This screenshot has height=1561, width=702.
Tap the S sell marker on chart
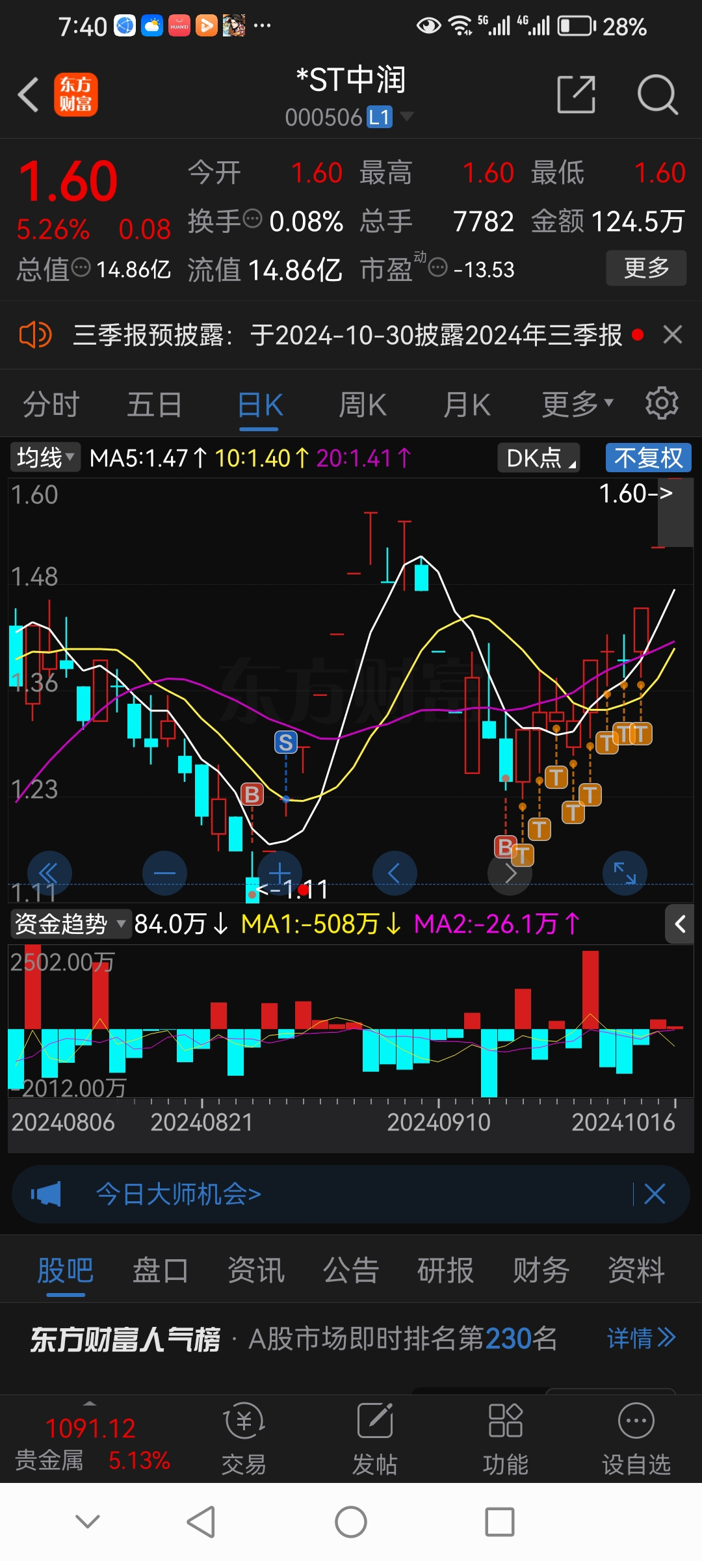click(x=286, y=742)
